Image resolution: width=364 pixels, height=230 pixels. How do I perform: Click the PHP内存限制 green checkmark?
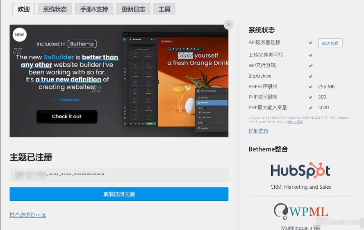[x=311, y=87]
